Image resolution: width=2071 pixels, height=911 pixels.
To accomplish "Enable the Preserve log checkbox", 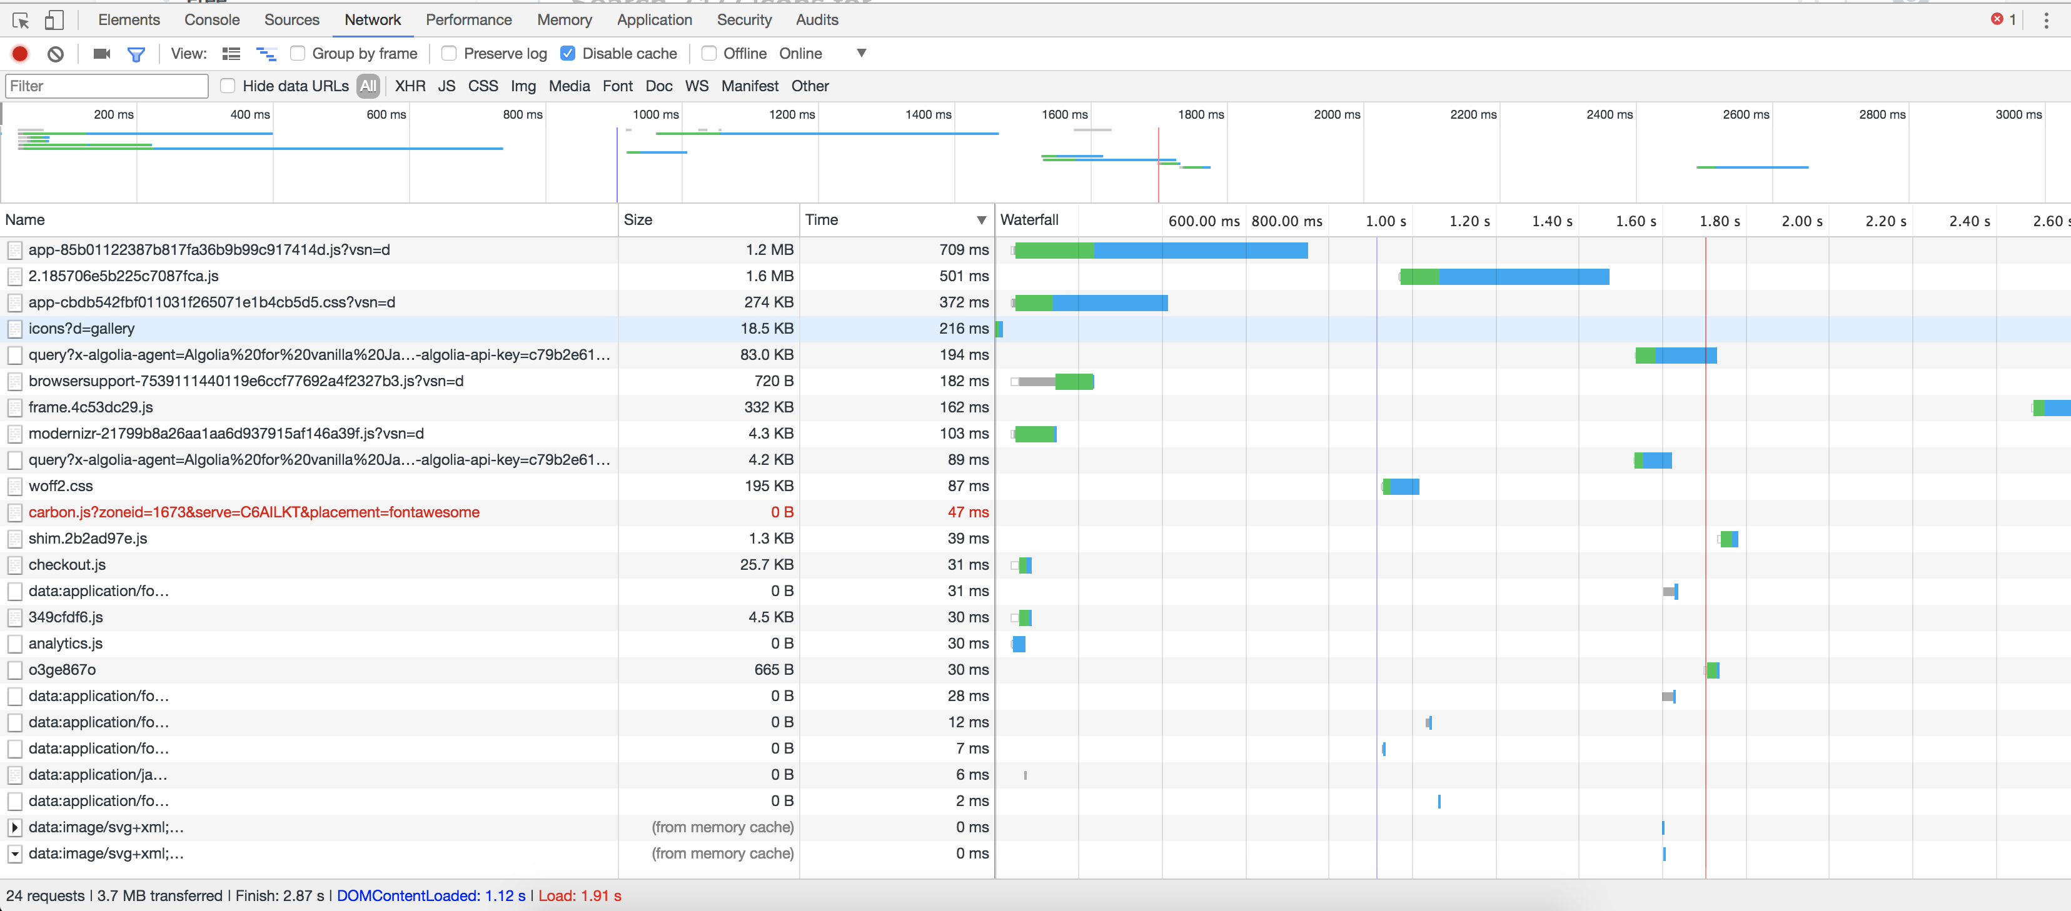I will pyautogui.click(x=450, y=54).
